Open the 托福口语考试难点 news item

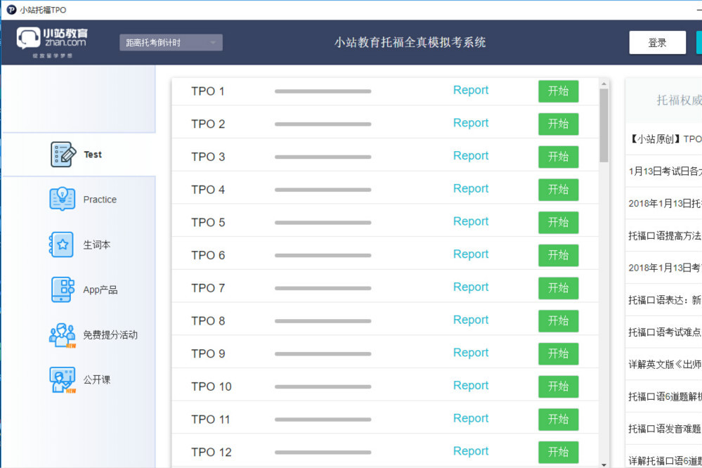pyautogui.click(x=665, y=332)
